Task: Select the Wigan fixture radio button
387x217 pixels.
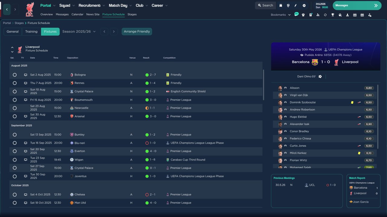Action: coord(15,160)
